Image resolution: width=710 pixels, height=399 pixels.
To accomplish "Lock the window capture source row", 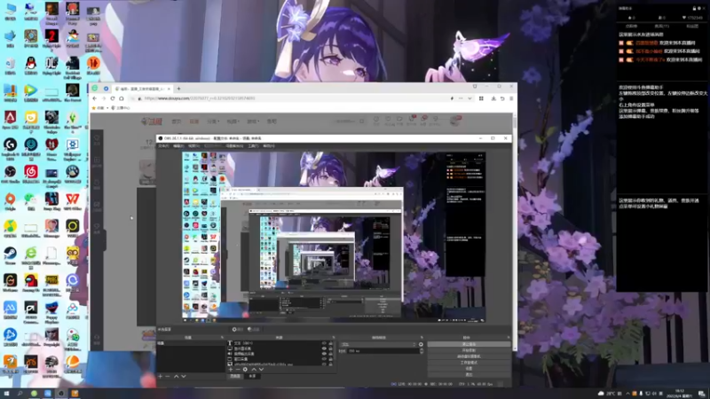I will [331, 359].
